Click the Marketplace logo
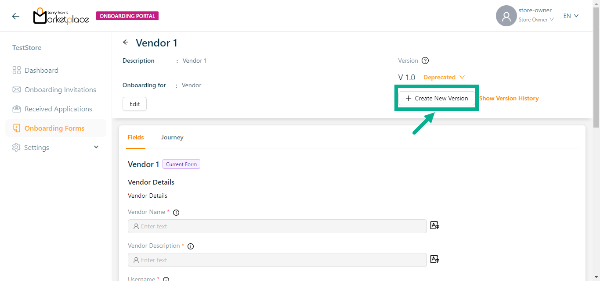The image size is (600, 281). click(x=61, y=16)
